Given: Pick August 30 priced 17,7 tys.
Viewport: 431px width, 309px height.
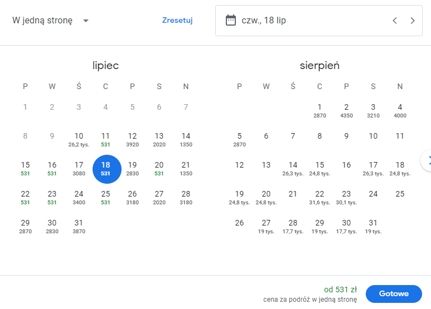Looking at the screenshot, I should (x=346, y=227).
